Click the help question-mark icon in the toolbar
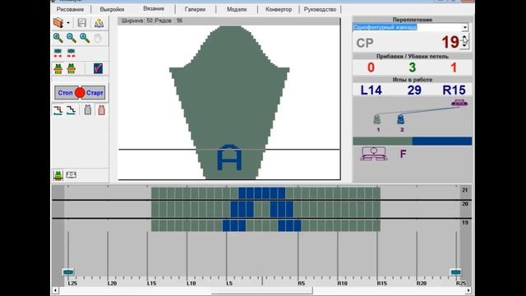Screen dimensions: 526x296 coord(99,23)
